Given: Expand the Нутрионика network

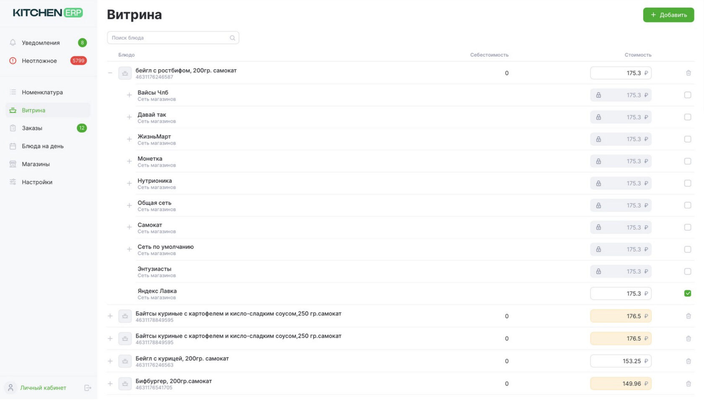Looking at the screenshot, I should point(129,183).
